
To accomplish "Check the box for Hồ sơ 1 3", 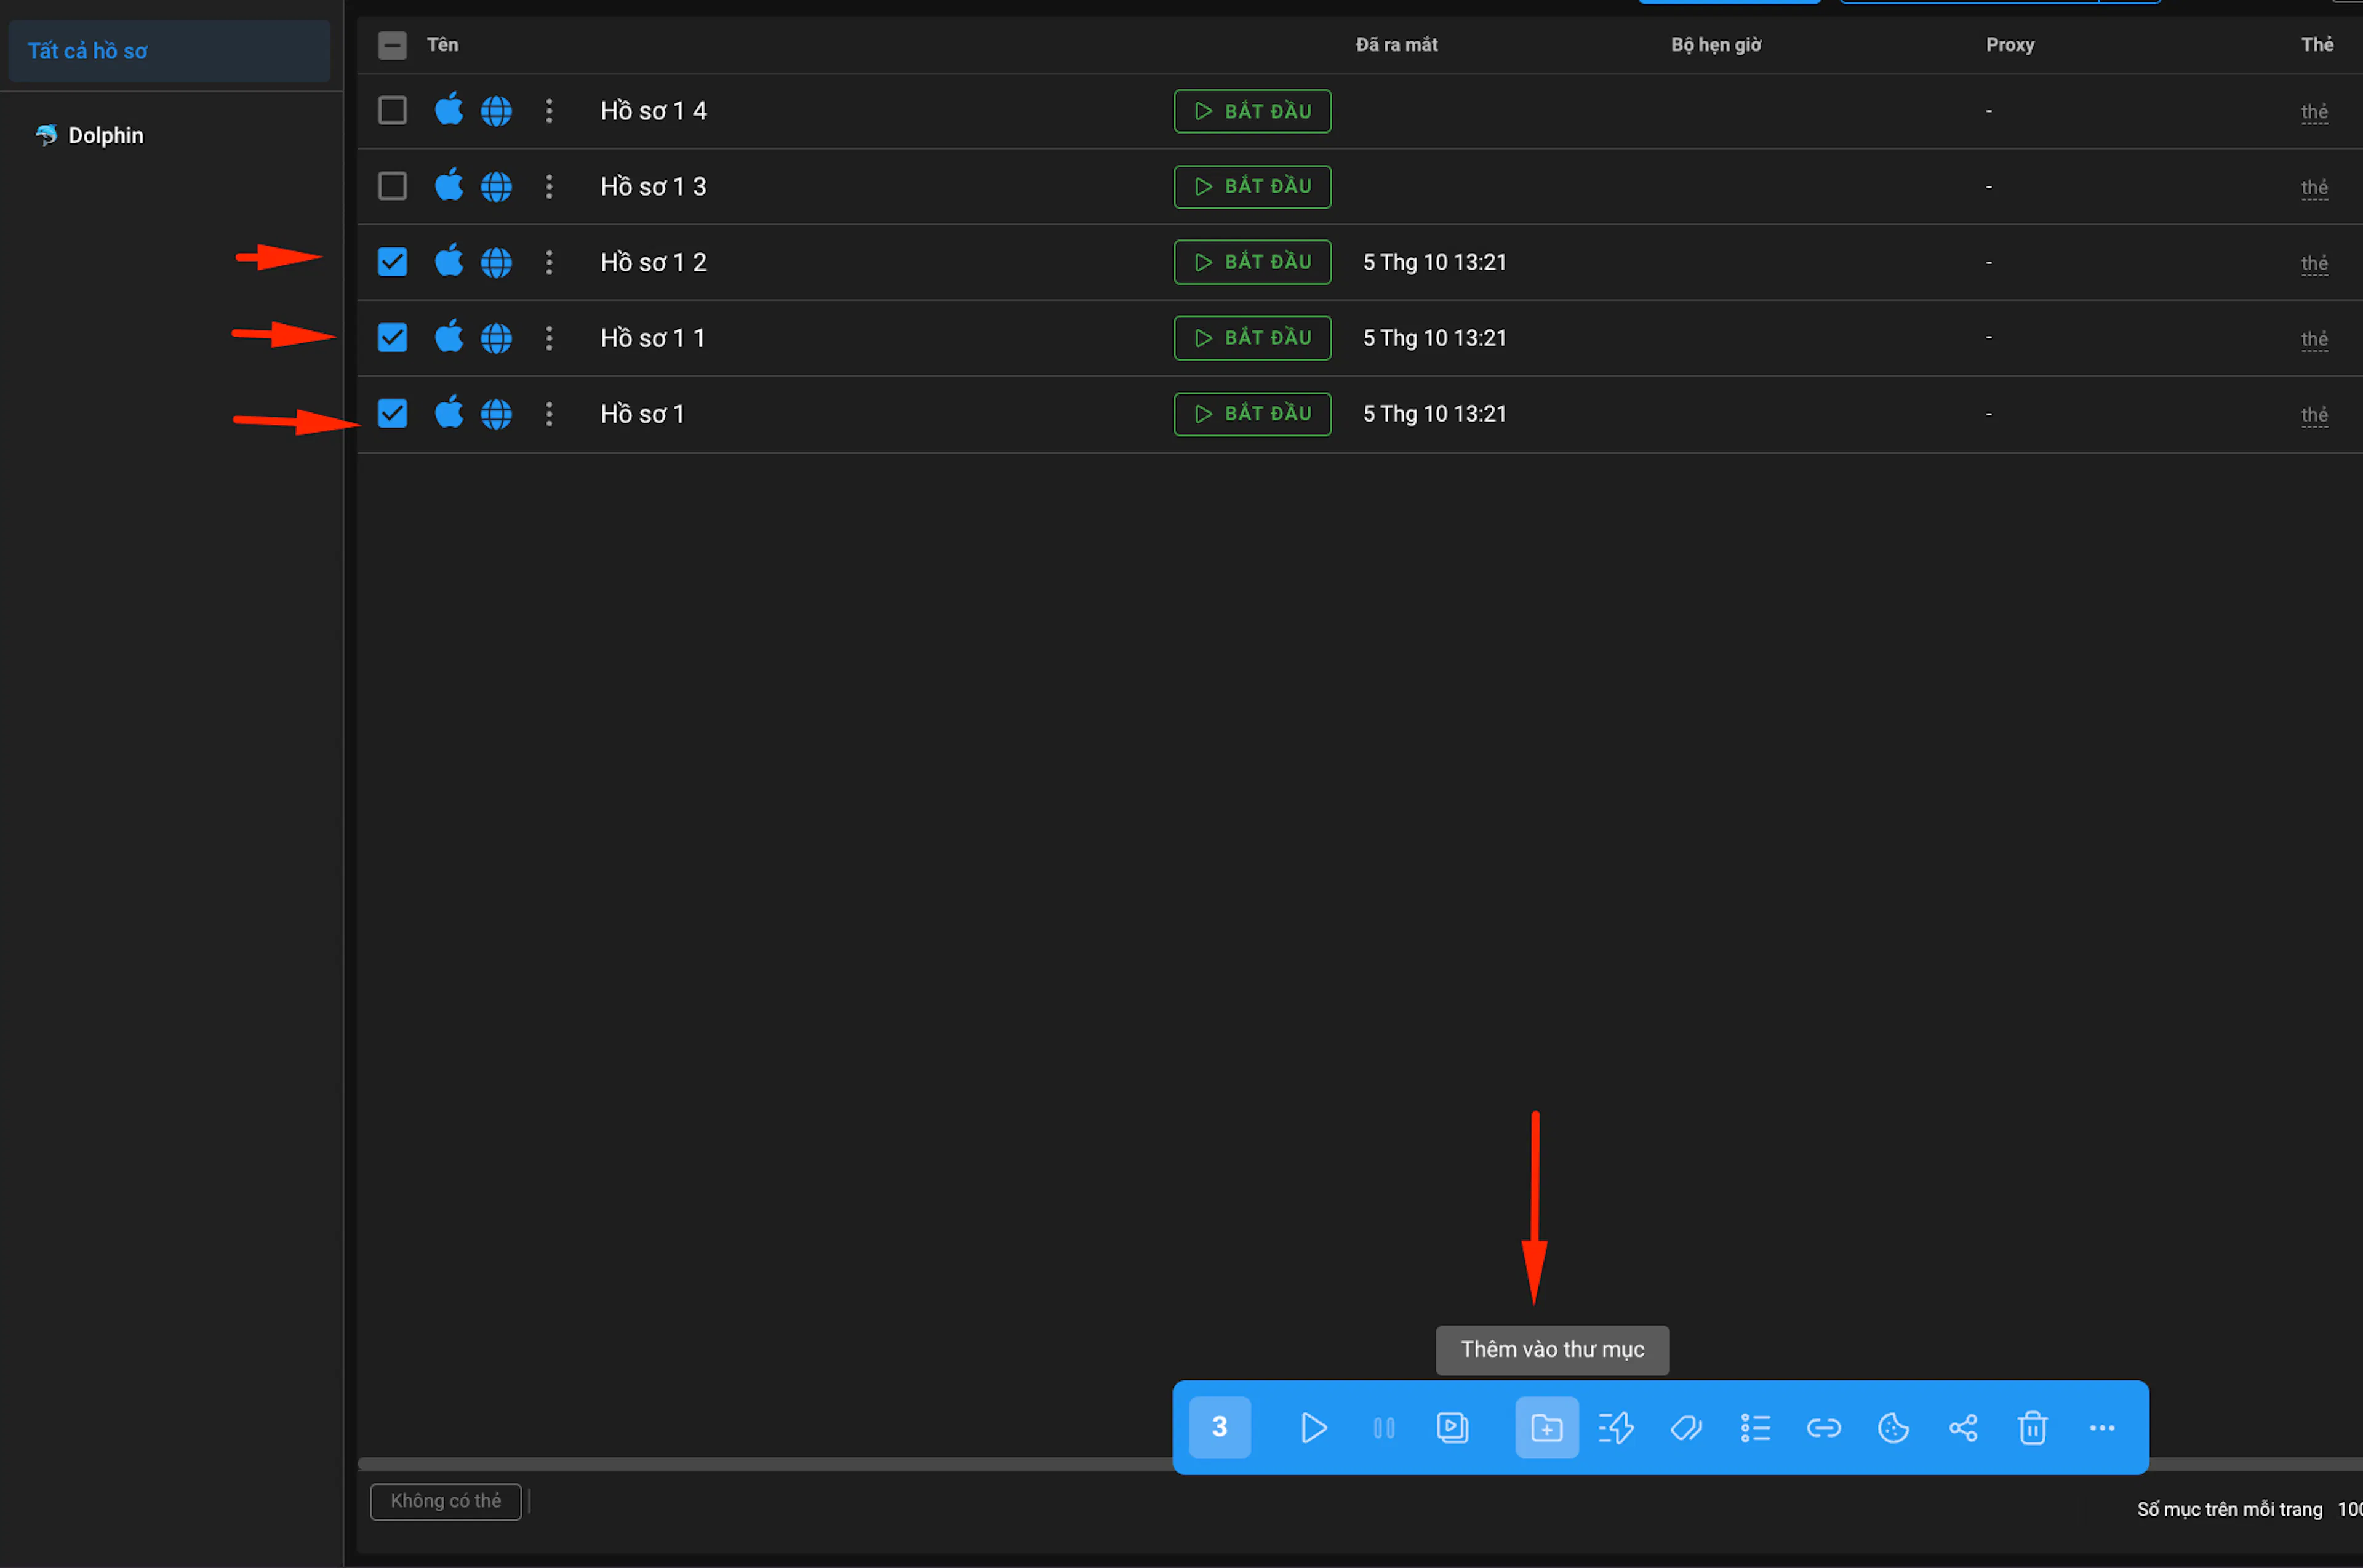I will tap(392, 186).
